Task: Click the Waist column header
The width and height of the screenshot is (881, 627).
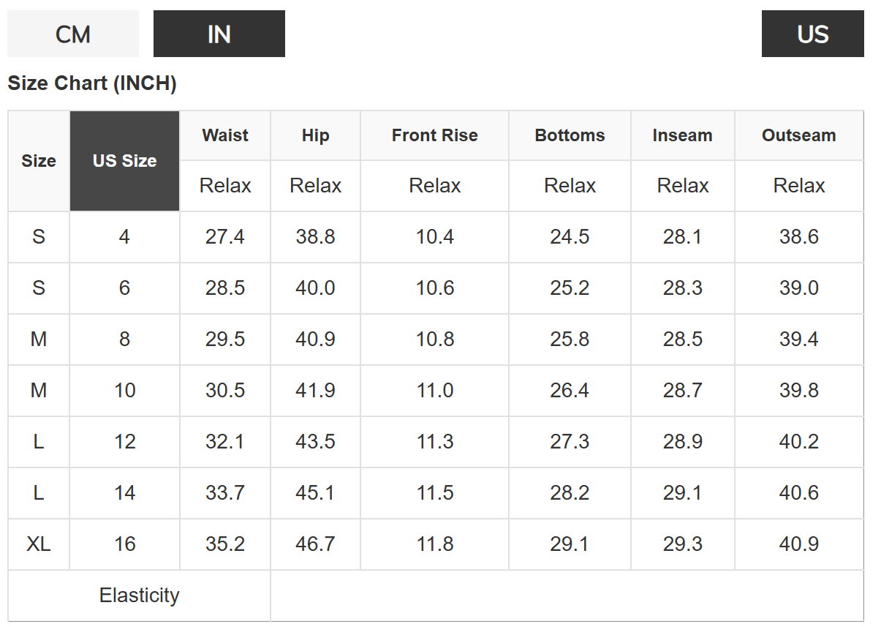Action: 225,135
